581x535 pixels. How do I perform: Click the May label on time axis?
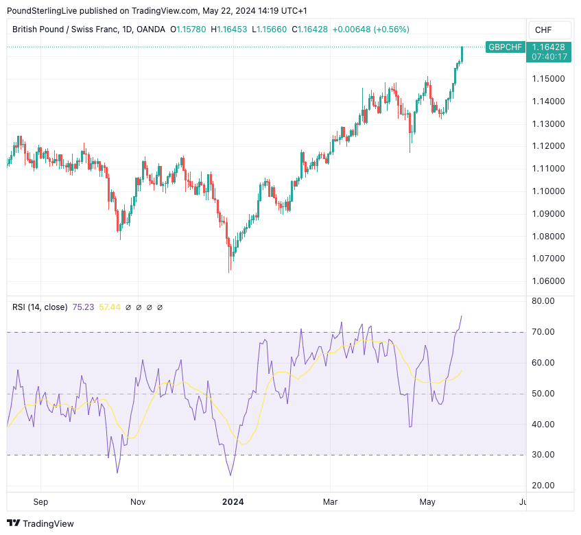(427, 501)
